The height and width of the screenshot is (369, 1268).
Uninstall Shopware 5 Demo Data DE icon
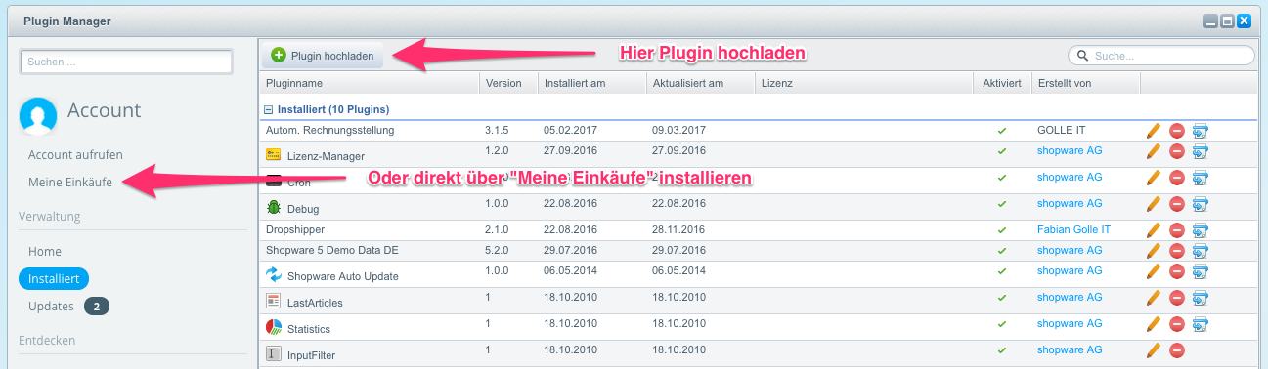[1177, 251]
